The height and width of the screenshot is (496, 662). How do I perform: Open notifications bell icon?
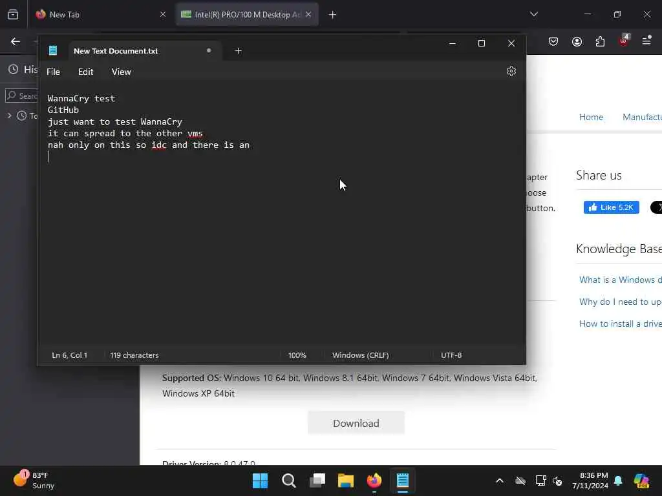[x=618, y=480]
